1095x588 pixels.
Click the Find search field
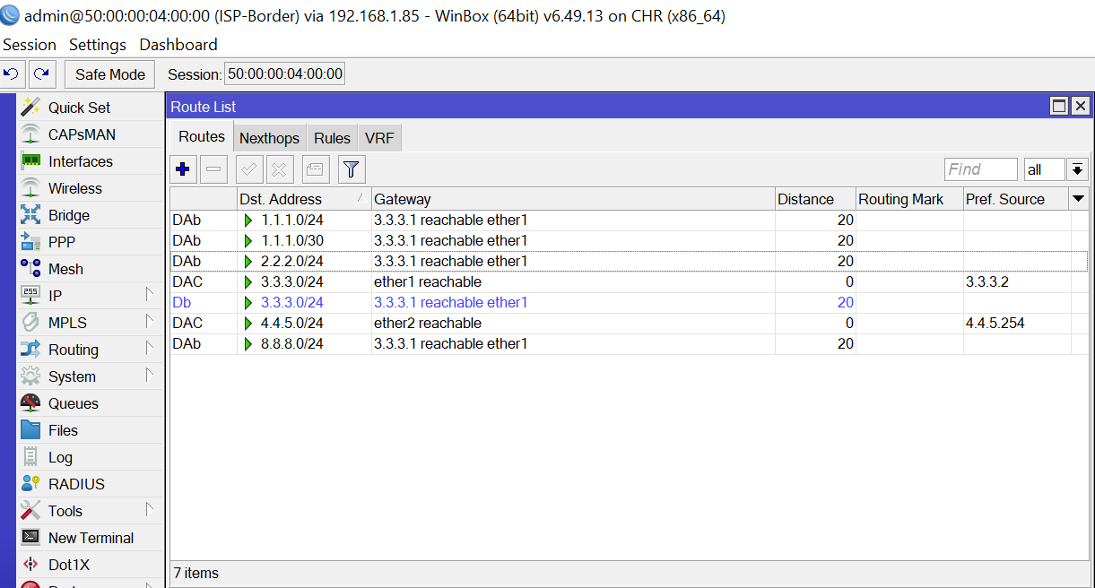coord(980,169)
